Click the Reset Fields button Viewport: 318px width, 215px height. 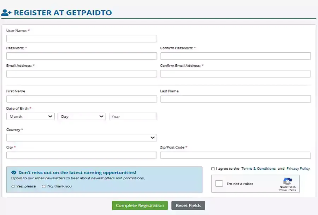[x=188, y=205]
